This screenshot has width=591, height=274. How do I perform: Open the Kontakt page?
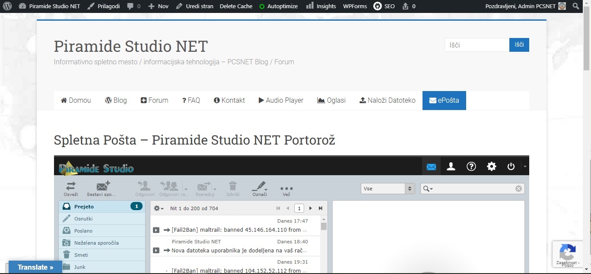coord(229,101)
